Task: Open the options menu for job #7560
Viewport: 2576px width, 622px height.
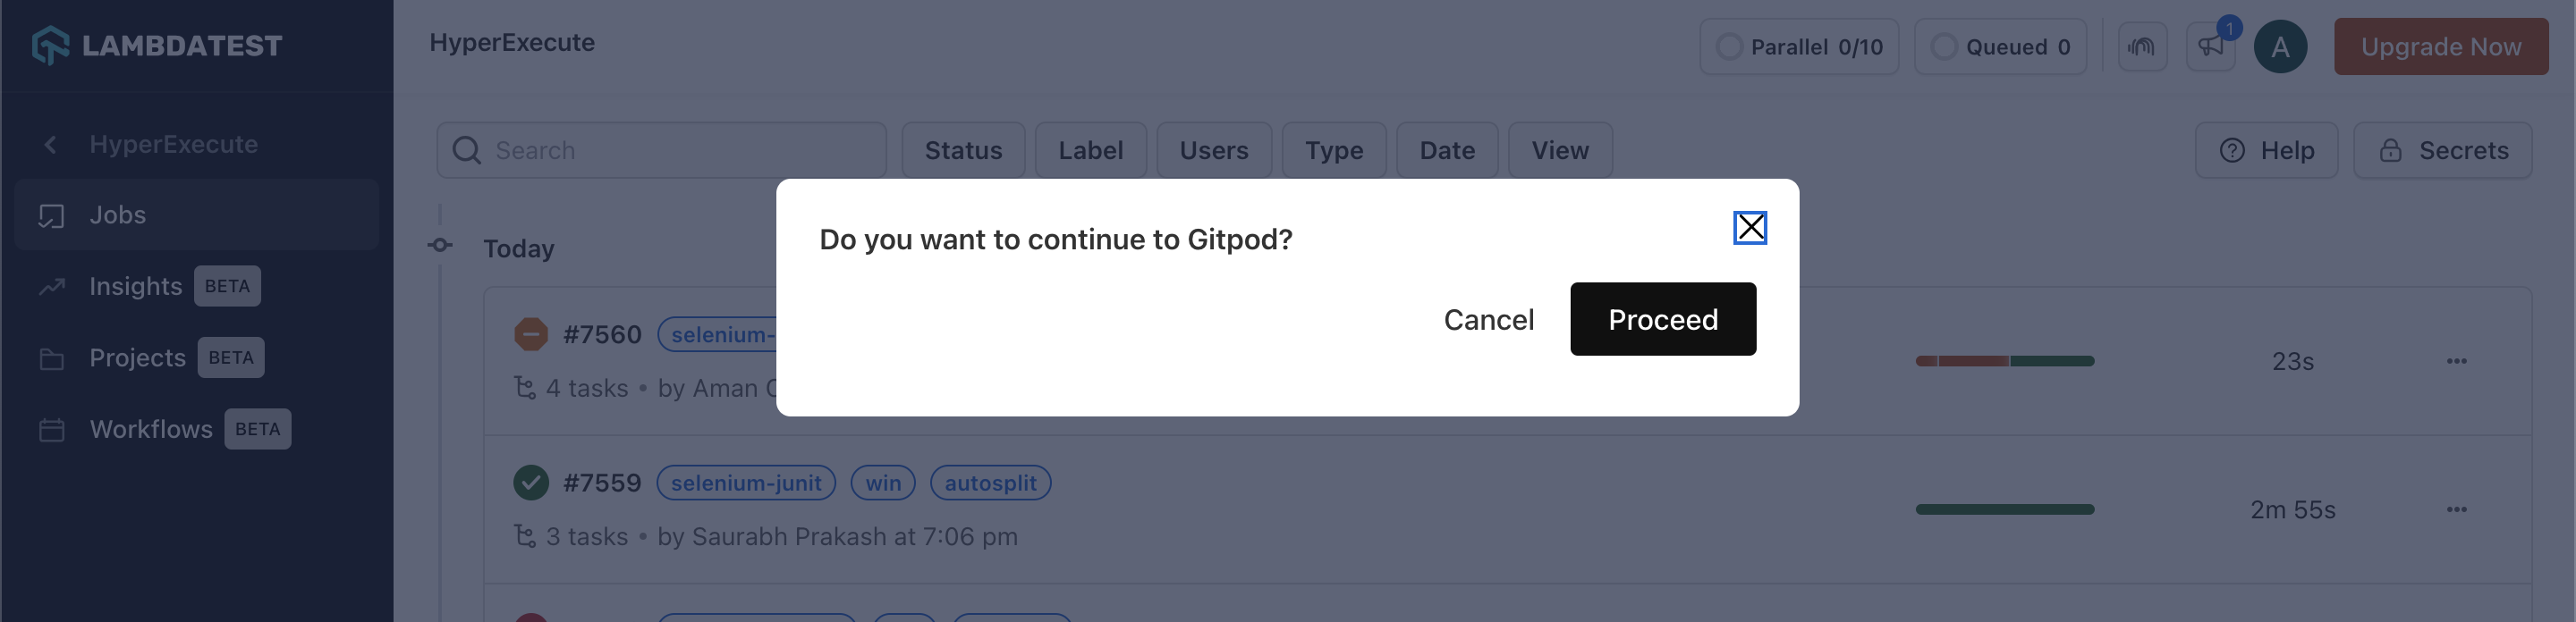Action: click(x=2458, y=361)
